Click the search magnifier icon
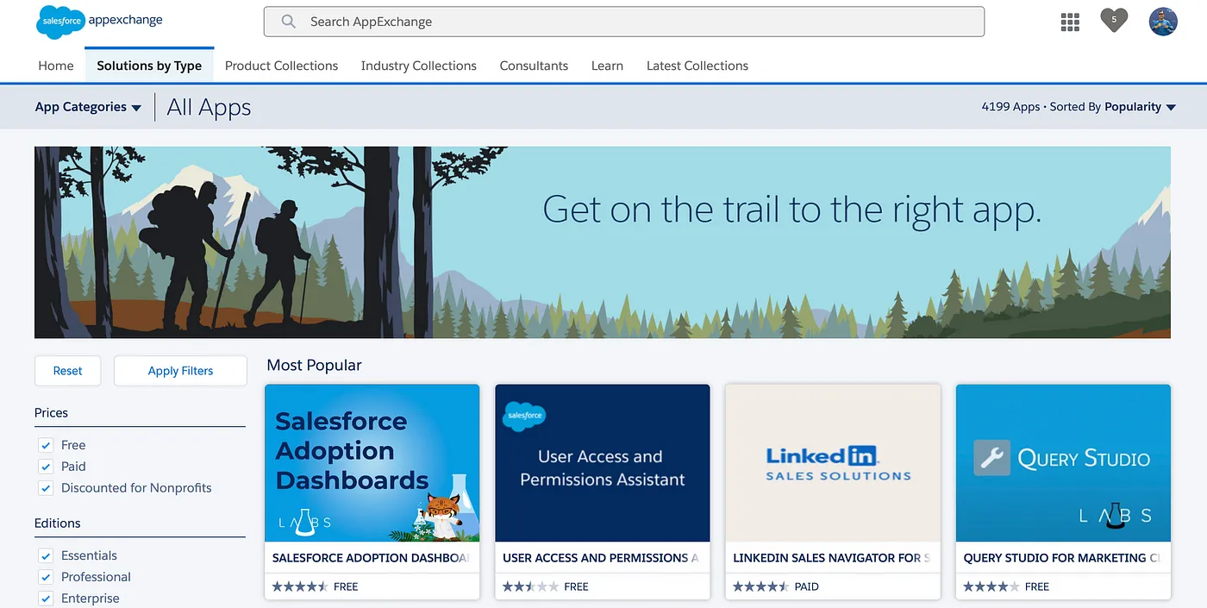1207x608 pixels. pyautogui.click(x=289, y=22)
